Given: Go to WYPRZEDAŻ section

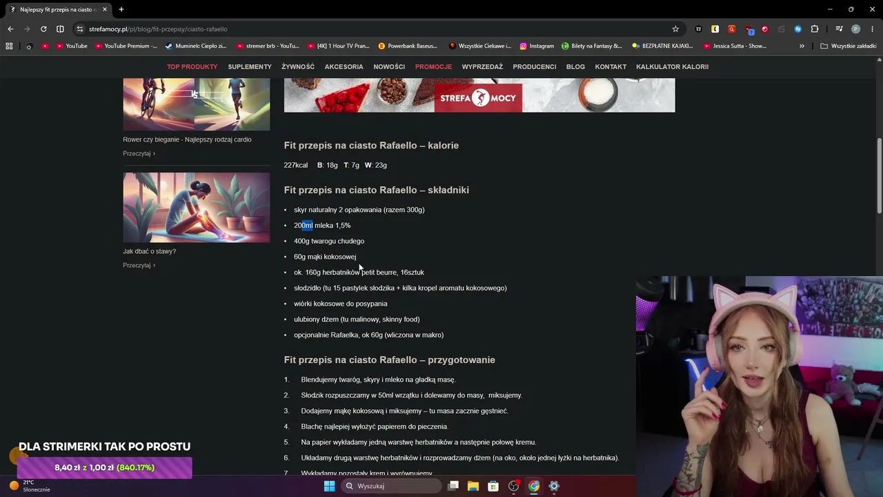Looking at the screenshot, I should pos(482,67).
